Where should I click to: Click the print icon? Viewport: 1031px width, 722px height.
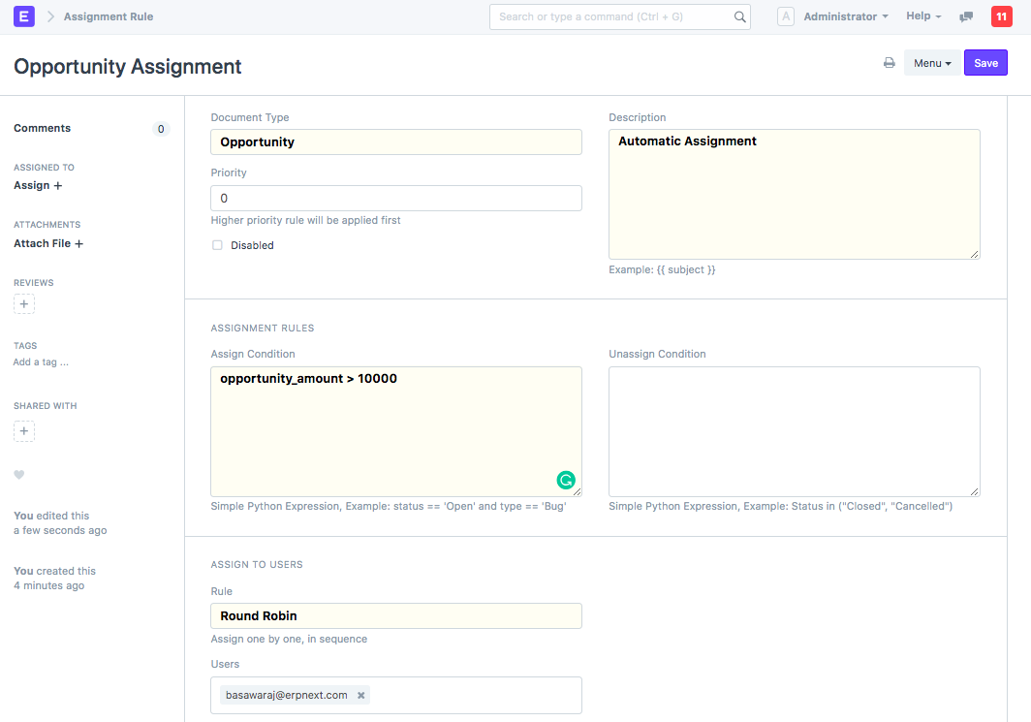pyautogui.click(x=889, y=63)
